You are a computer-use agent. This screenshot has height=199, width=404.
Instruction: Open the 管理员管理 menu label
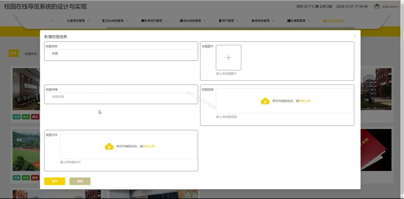click(77, 21)
